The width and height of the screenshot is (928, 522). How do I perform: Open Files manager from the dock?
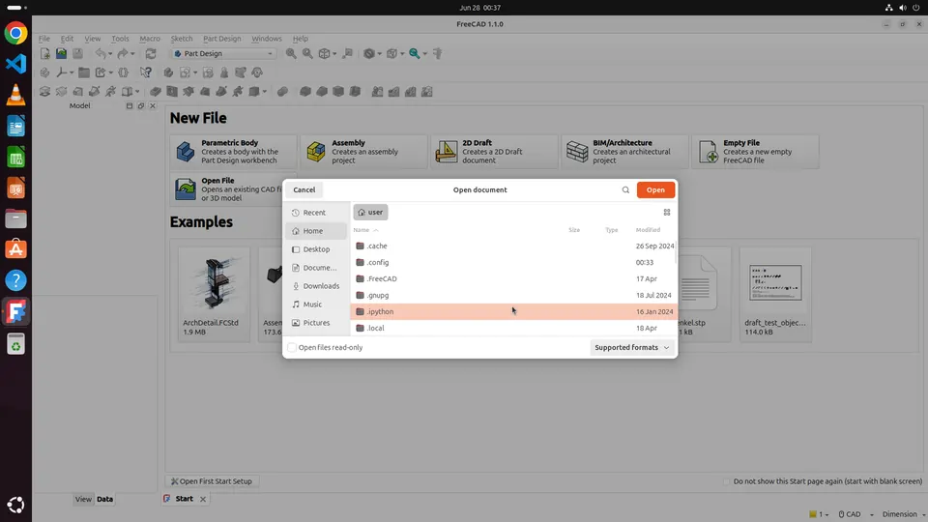(16, 219)
